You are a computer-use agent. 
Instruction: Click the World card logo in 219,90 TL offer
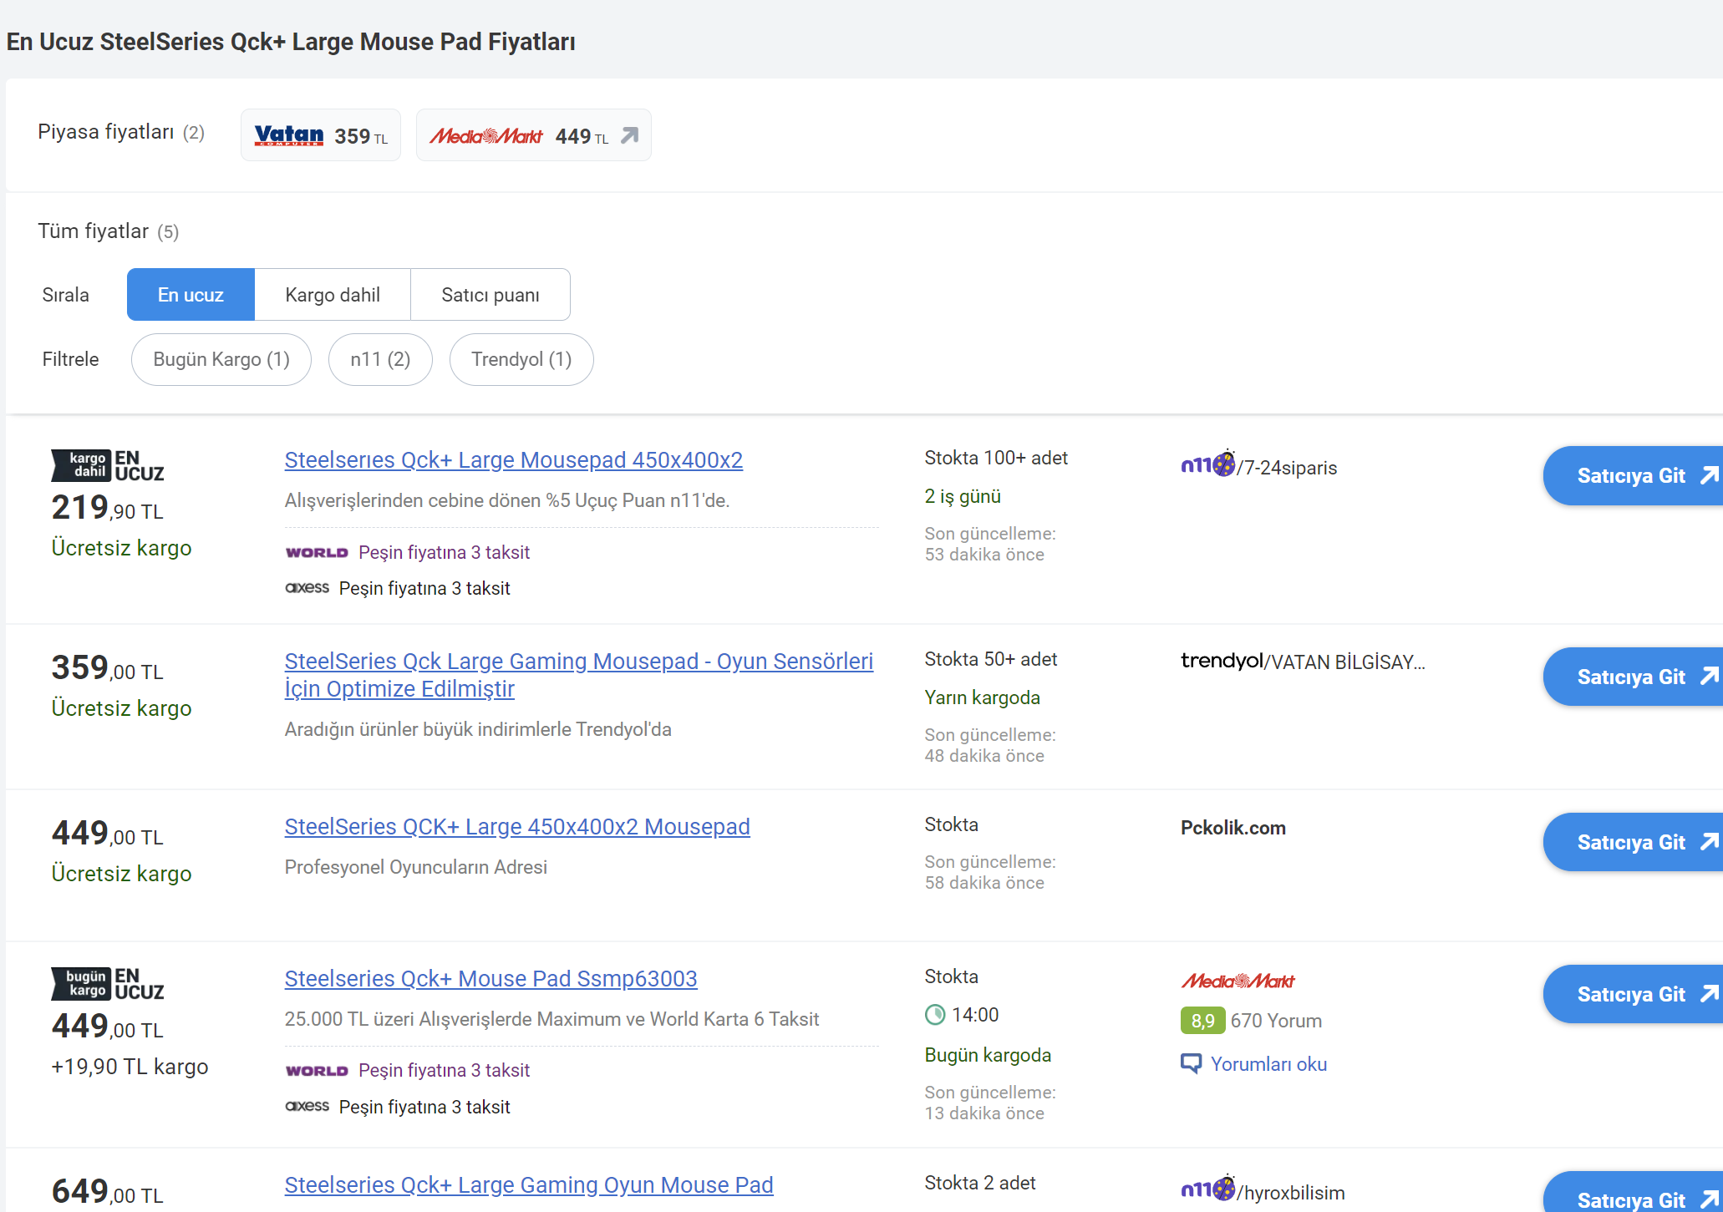coord(317,553)
